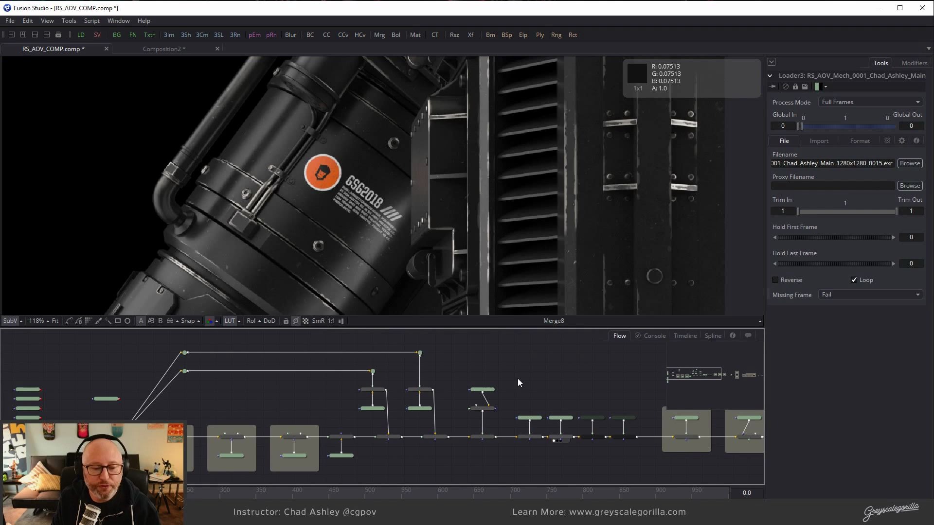Viewport: 934px width, 525px height.
Task: Open the Loader info tab icon
Action: point(916,140)
